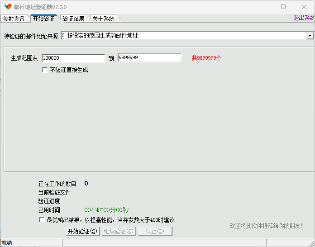
Task: Click the 生成范围从 label
Action: pyautogui.click(x=24, y=58)
